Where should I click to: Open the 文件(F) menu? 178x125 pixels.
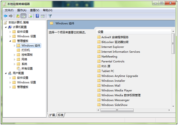pyautogui.click(x=9, y=10)
